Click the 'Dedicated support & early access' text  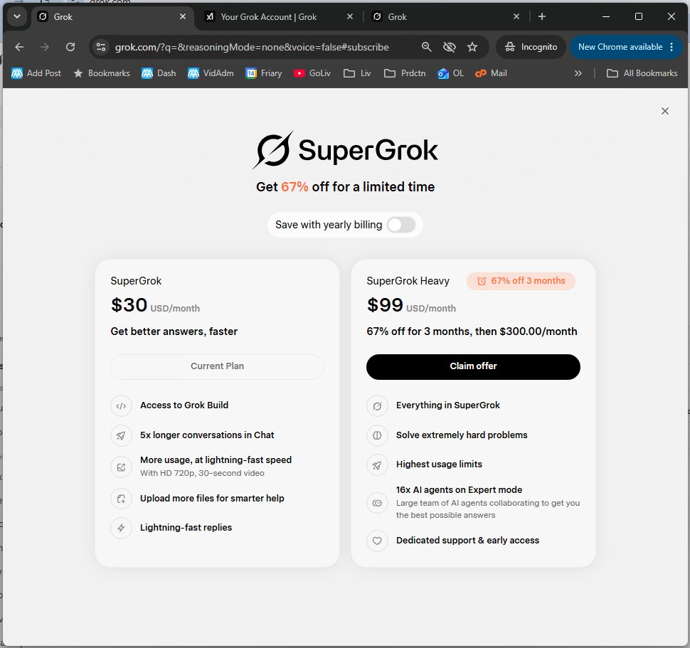[467, 541]
